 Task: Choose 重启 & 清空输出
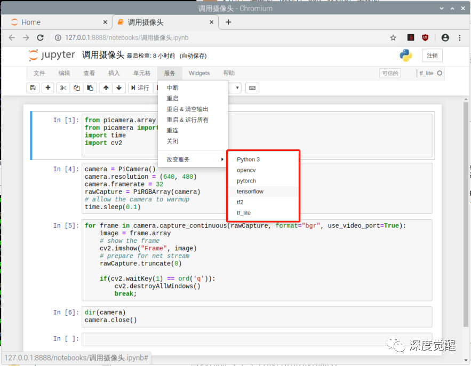193,109
